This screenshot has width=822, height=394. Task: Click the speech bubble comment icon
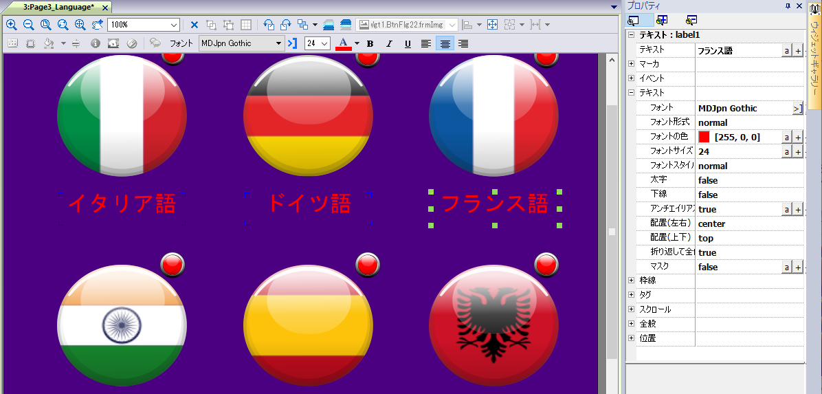[155, 43]
